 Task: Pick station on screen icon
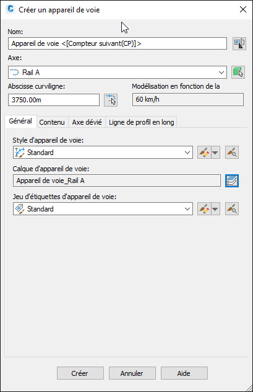click(111, 100)
